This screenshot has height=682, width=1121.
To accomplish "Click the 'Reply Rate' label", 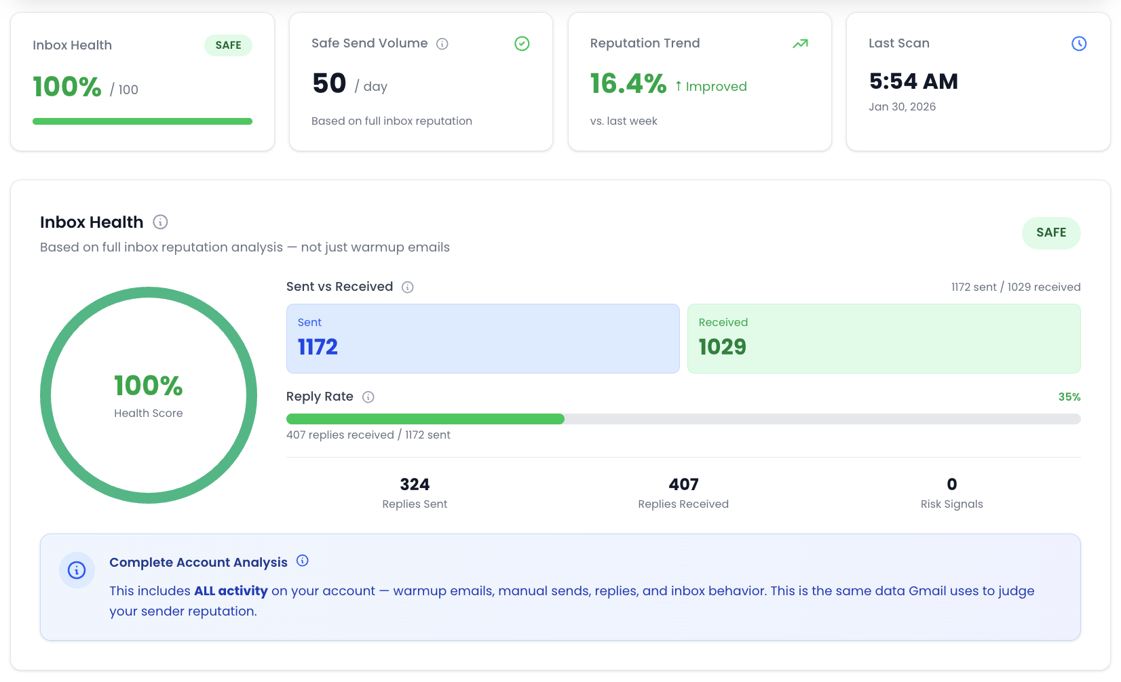I will click(x=320, y=397).
